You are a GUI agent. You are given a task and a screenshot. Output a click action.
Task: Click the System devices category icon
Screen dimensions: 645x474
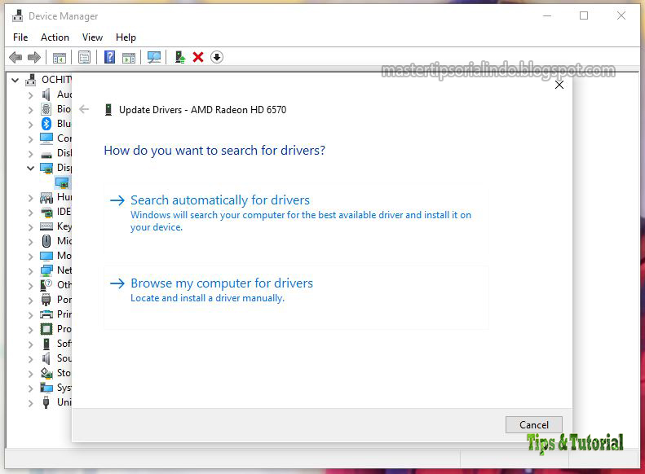[46, 388]
